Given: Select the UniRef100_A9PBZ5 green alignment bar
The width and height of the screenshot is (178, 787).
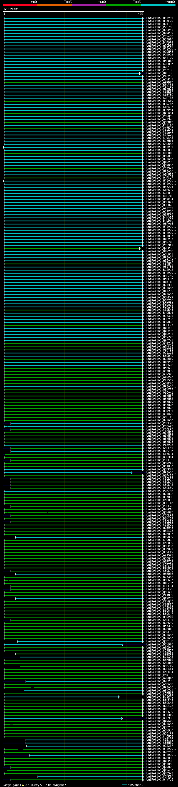Looking at the screenshot, I should [x=73, y=83].
